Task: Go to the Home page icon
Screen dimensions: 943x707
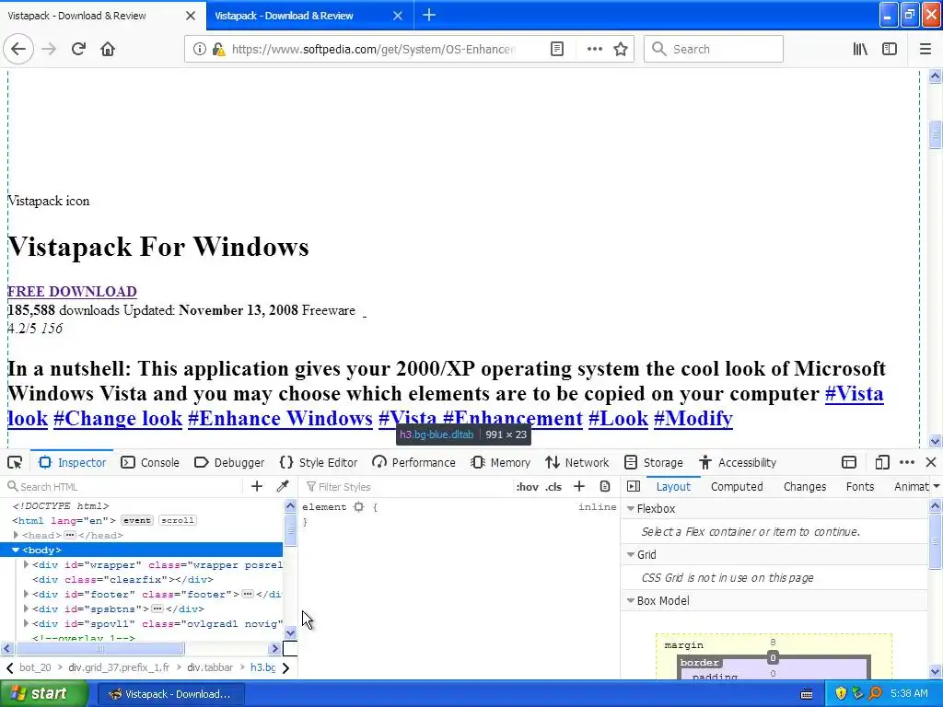Action: 108,49
